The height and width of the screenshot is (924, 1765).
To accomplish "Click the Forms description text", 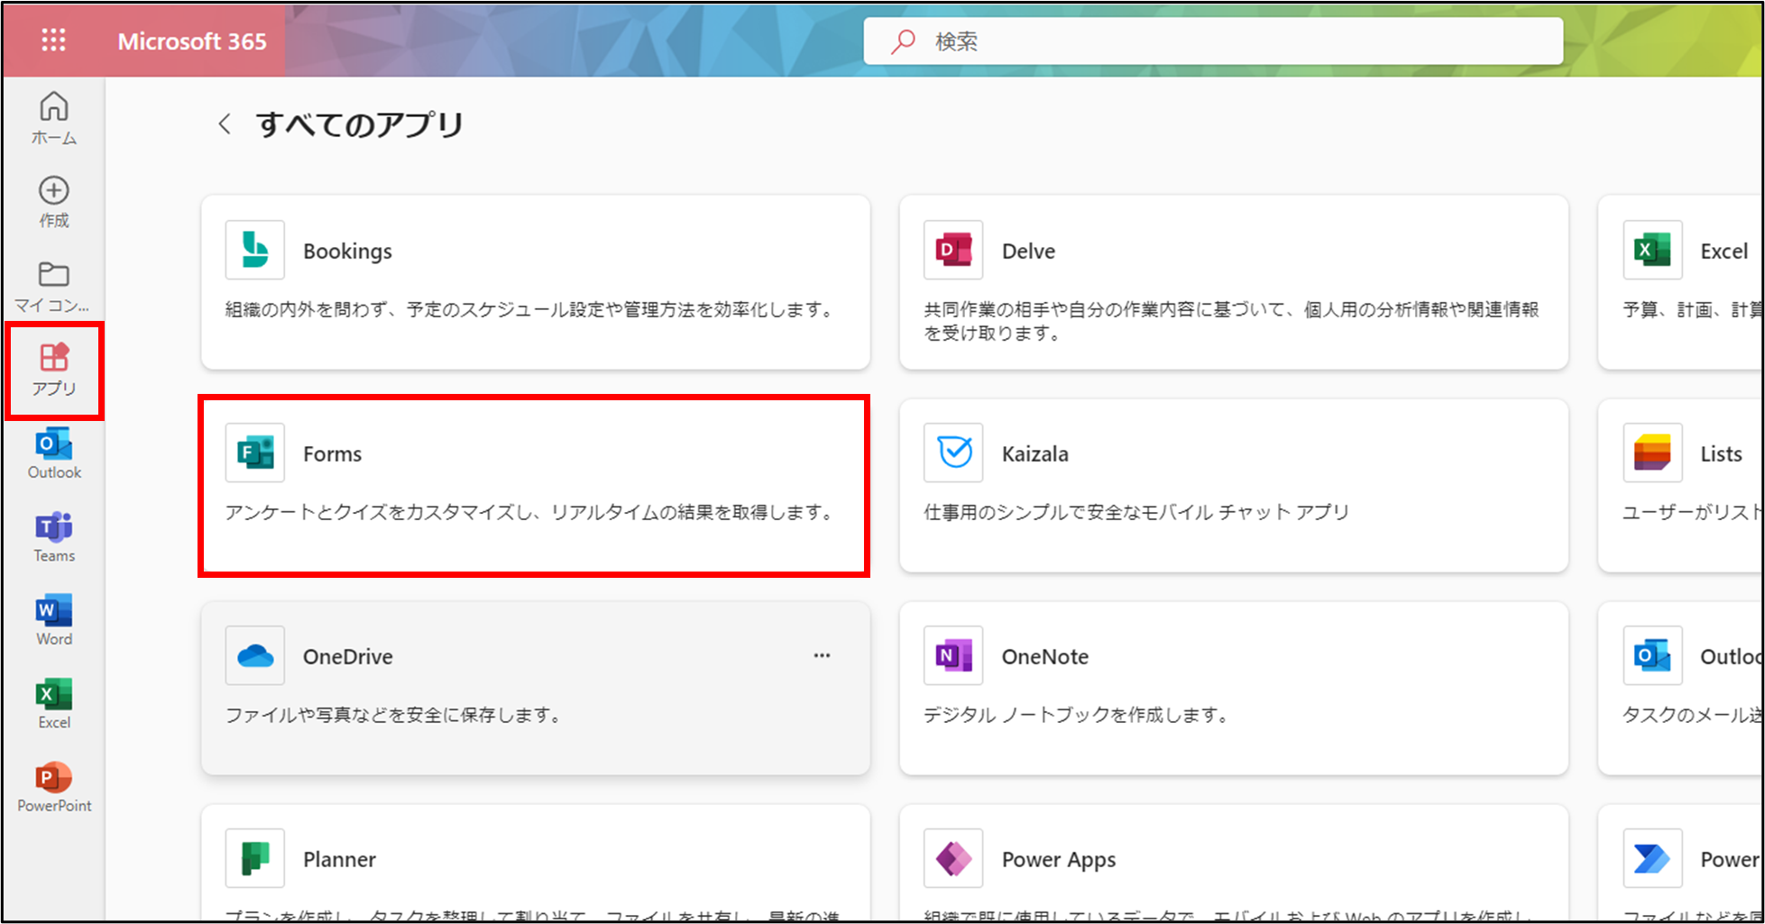I will [x=529, y=512].
